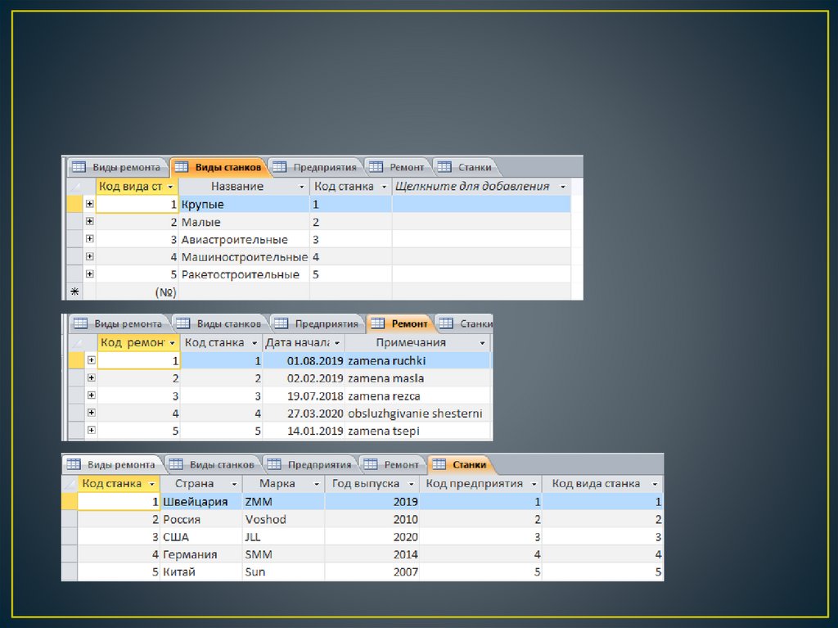Expand the Крупные row plus icon
The height and width of the screenshot is (628, 838).
[89, 204]
